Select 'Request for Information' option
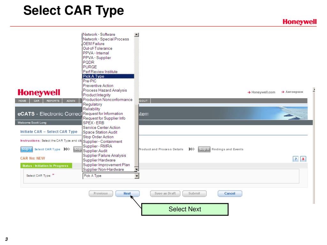This screenshot has width=327, height=245. 108,114
